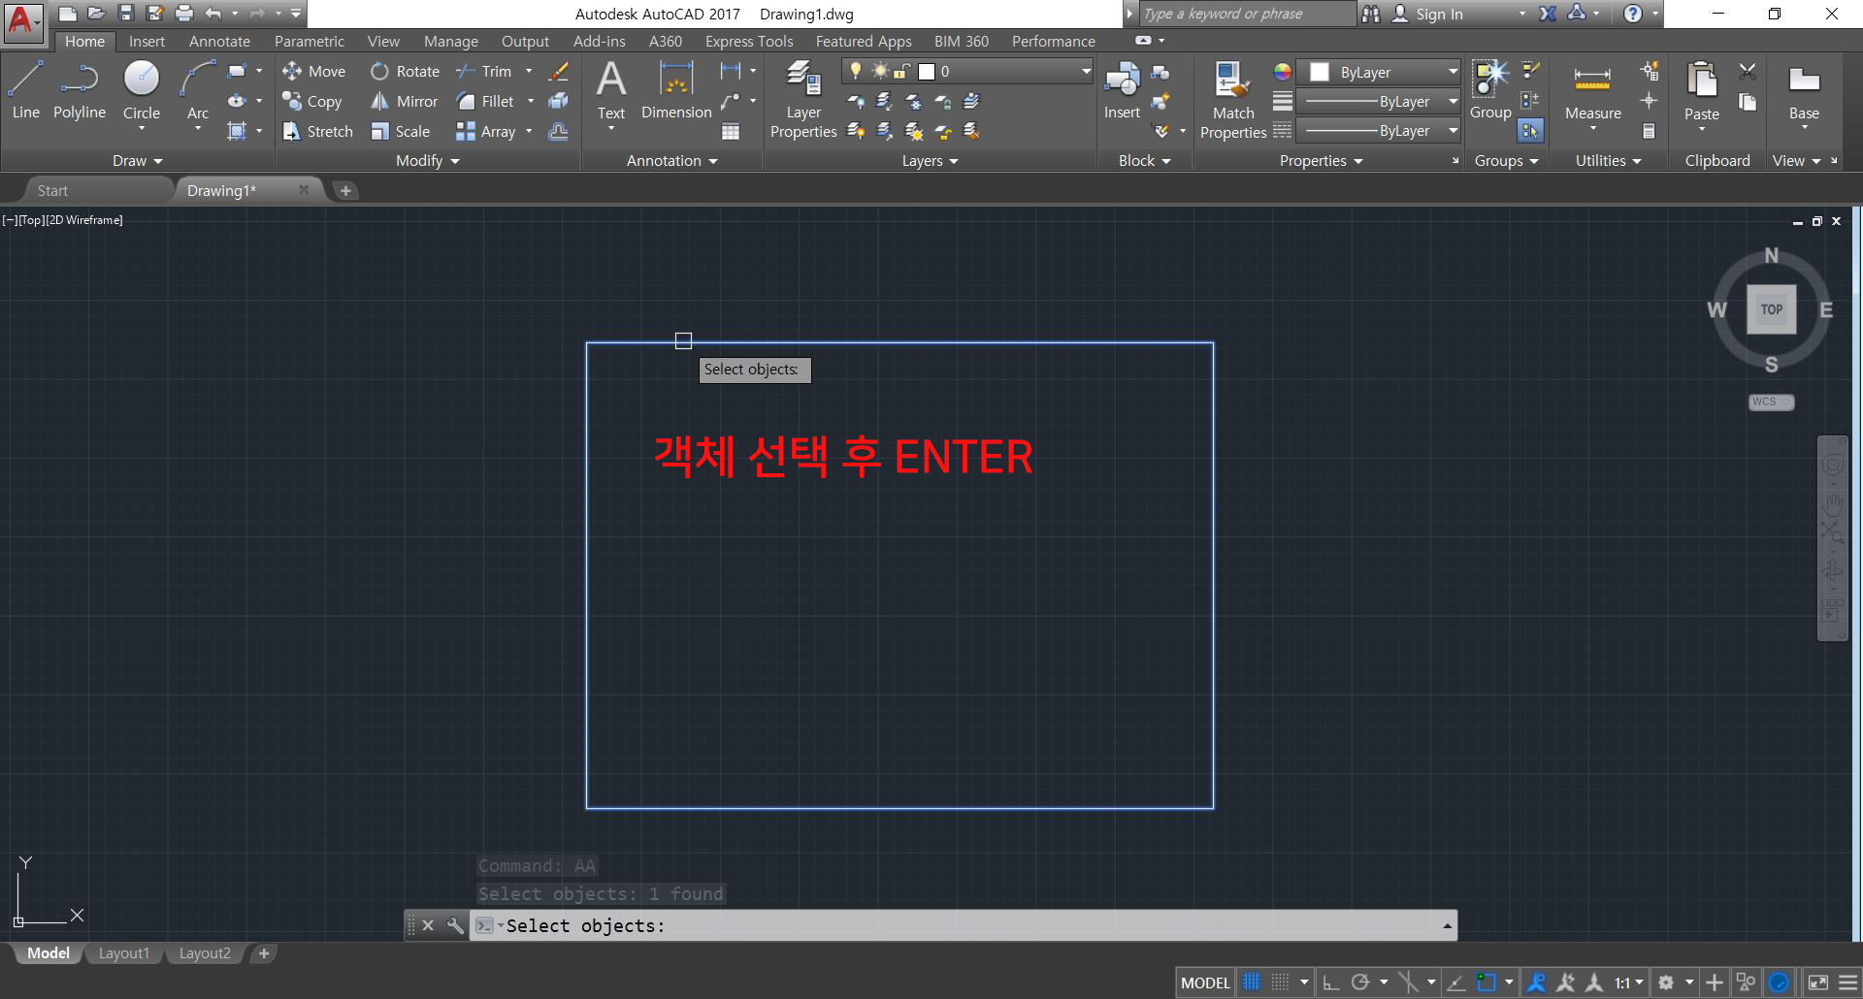1863x999 pixels.
Task: Switch to Layout1 tab
Action: click(x=124, y=953)
